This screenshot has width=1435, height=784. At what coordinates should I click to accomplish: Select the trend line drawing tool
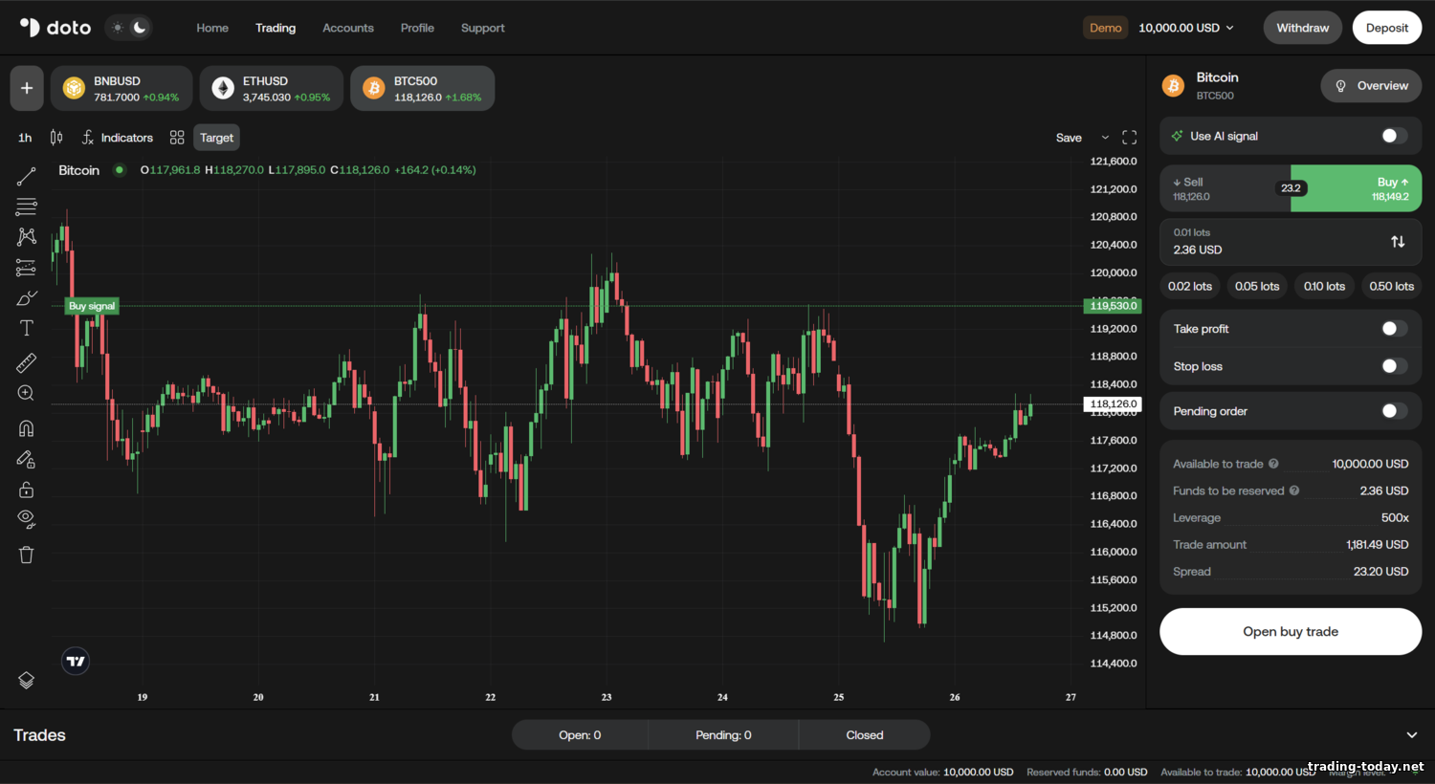coord(27,176)
